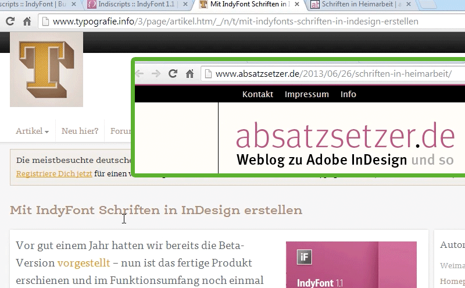465x288 pixels.
Task: Open Impressum in the absatzsetzer menu
Action: tap(307, 94)
